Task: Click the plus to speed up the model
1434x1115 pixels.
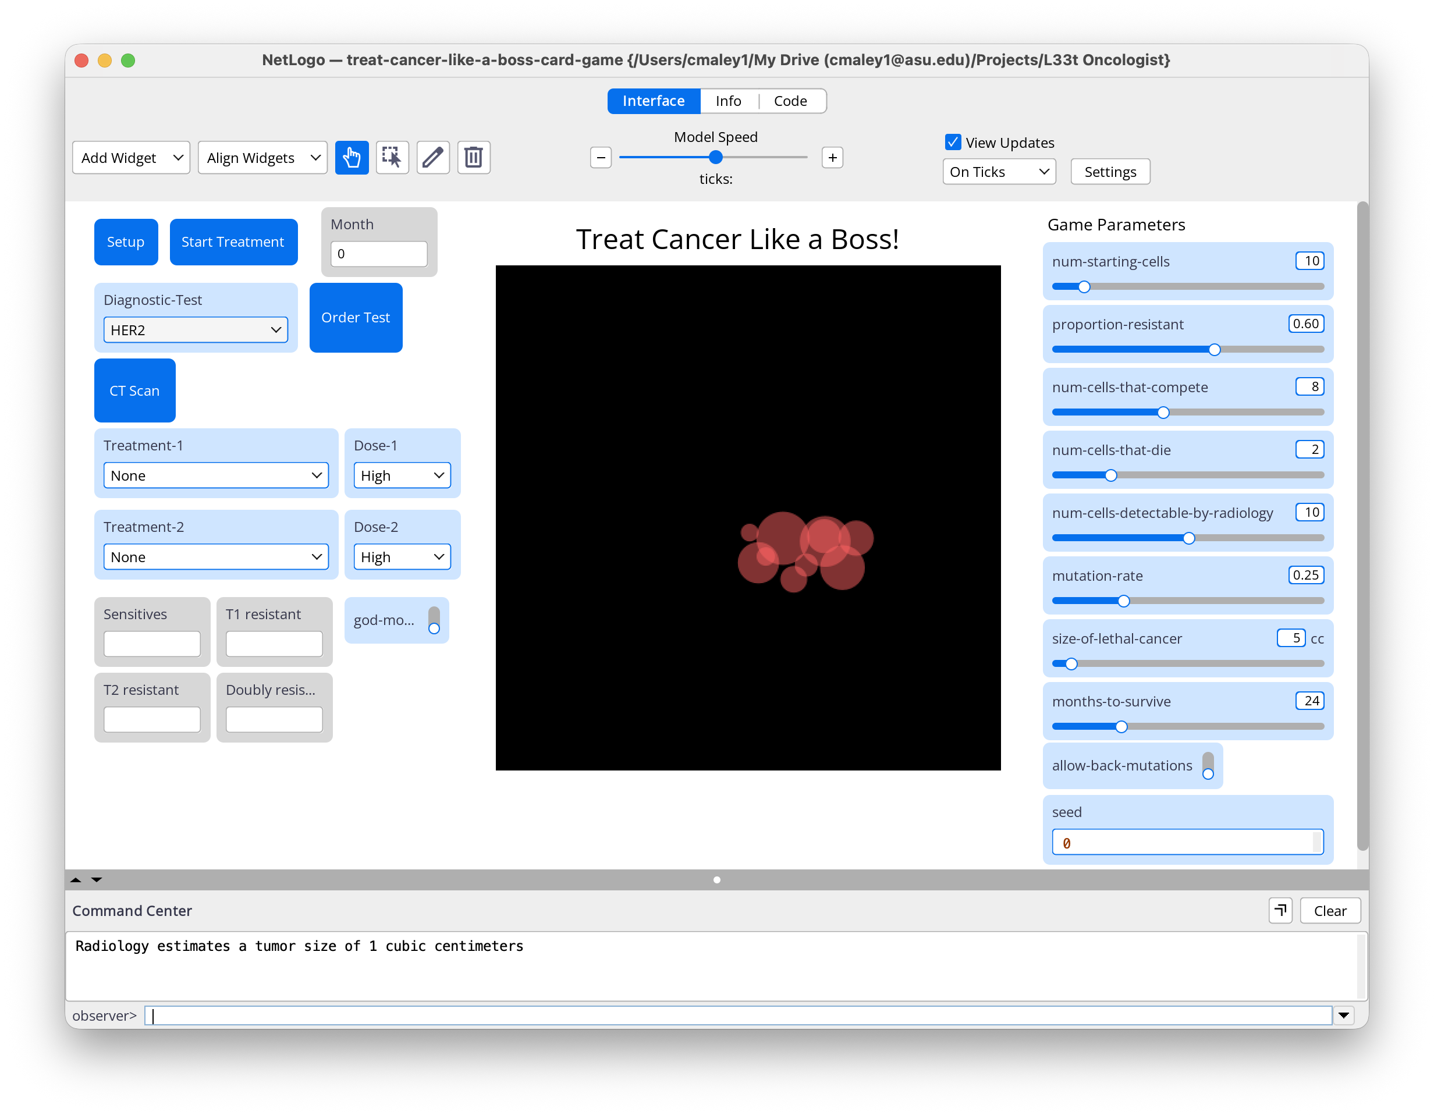Action: 832,157
